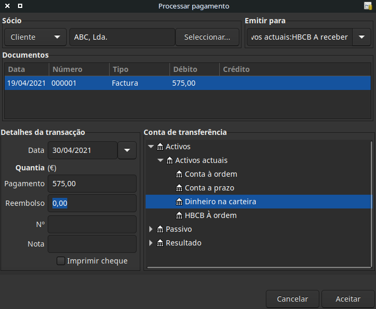Click the bank icon beside Activos actuais

170,160
